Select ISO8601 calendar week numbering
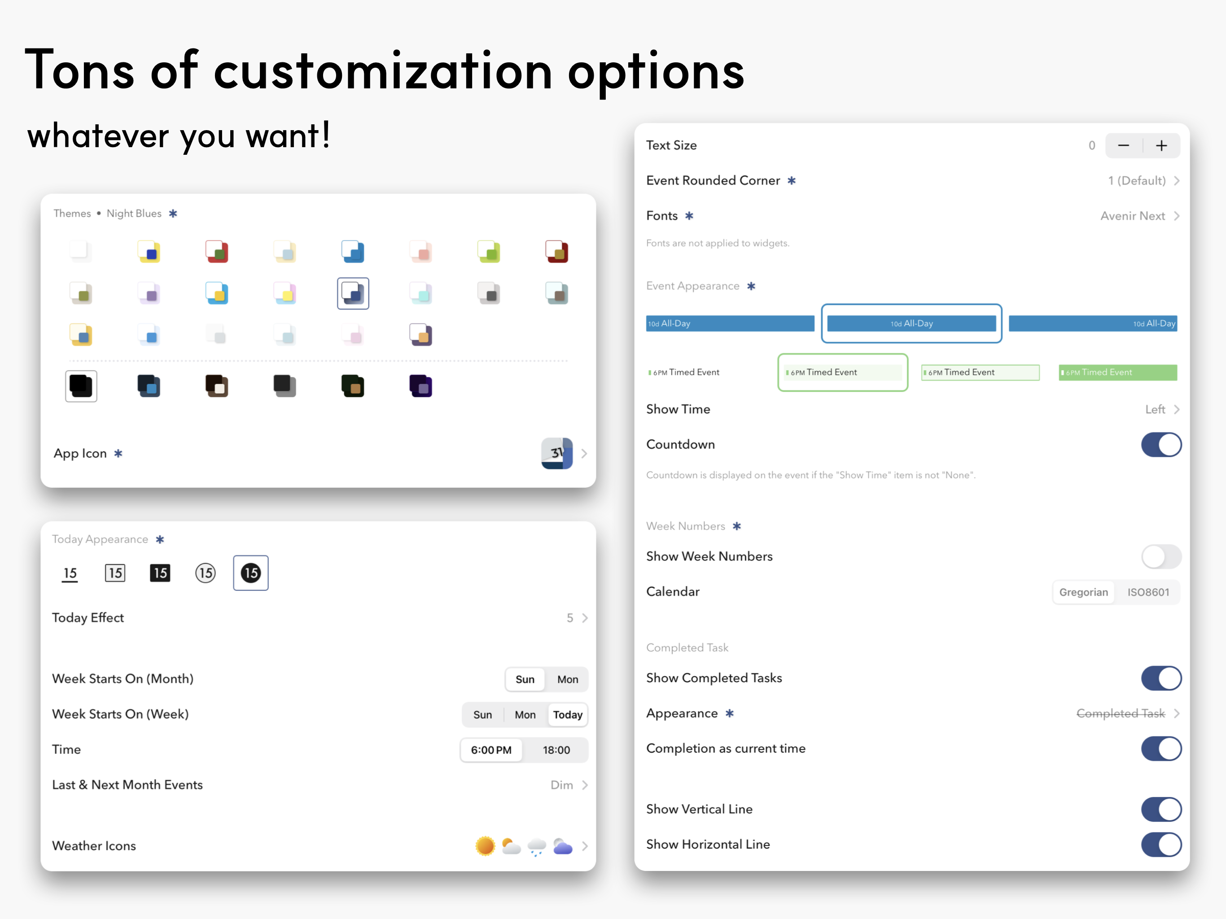Image resolution: width=1226 pixels, height=919 pixels. (x=1148, y=592)
